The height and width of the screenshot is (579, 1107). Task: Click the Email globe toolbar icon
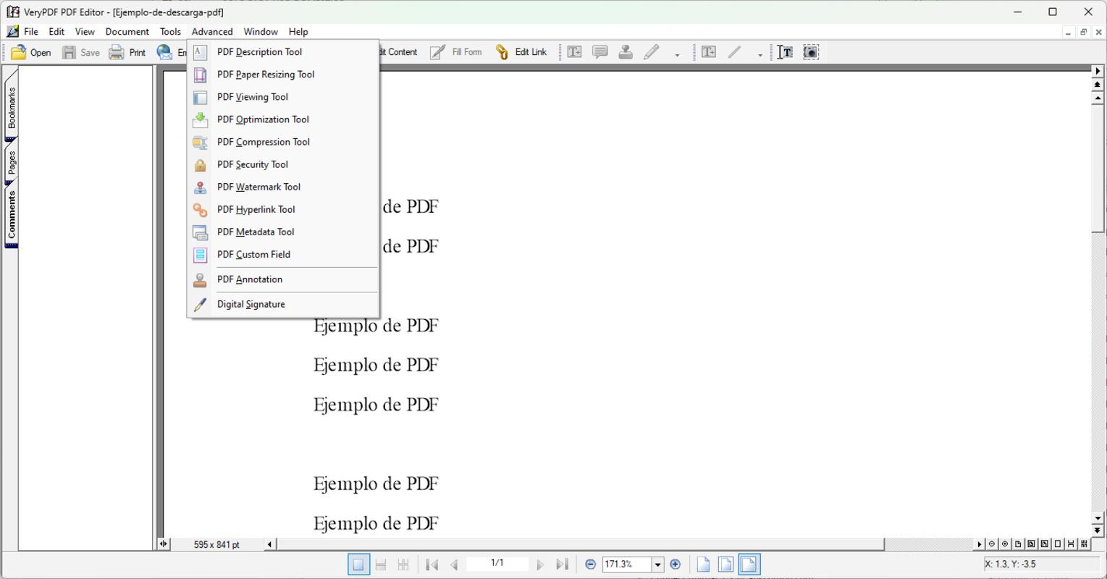[x=164, y=52]
